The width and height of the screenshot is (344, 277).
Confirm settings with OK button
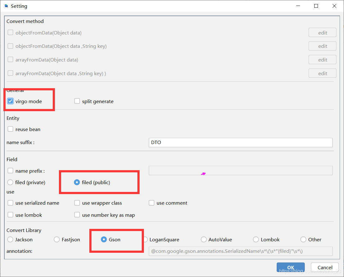(x=290, y=267)
